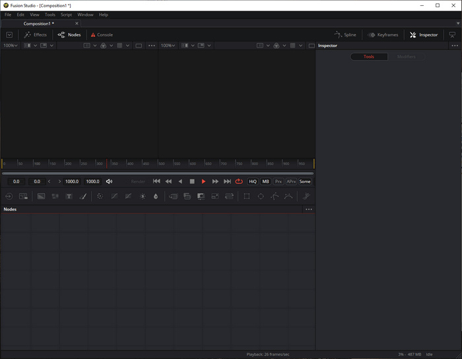
Task: Show the Spline editor panel
Action: (345, 35)
